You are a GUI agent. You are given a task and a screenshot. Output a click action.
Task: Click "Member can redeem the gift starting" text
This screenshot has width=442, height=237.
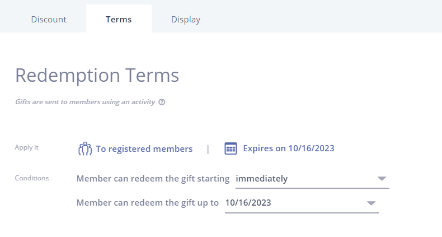point(153,179)
